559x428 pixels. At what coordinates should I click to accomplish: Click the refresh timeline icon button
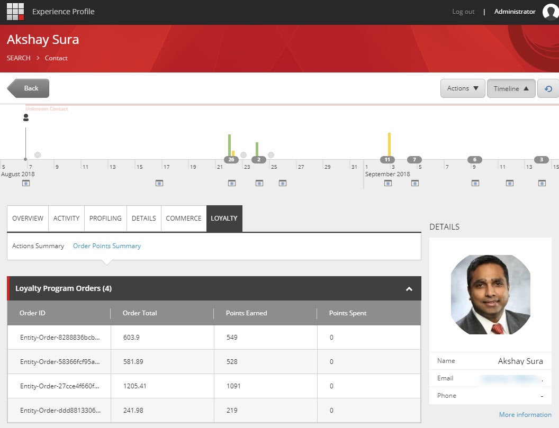548,89
